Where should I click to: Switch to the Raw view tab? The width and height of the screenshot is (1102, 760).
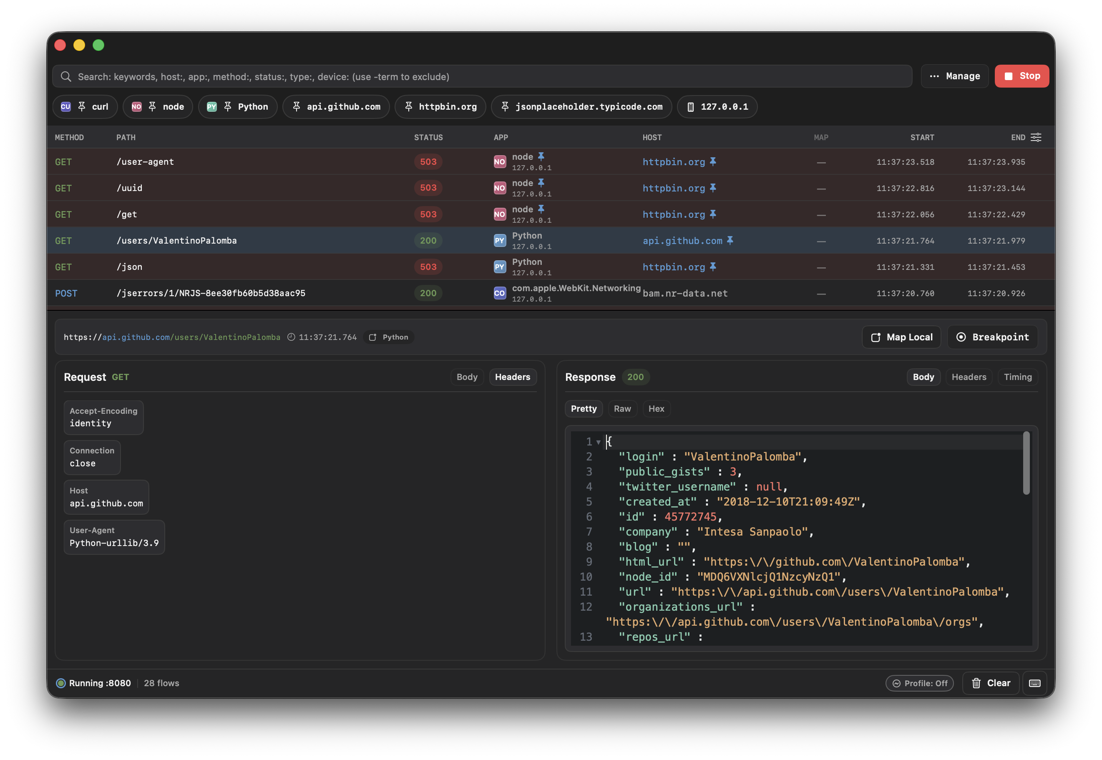point(622,408)
